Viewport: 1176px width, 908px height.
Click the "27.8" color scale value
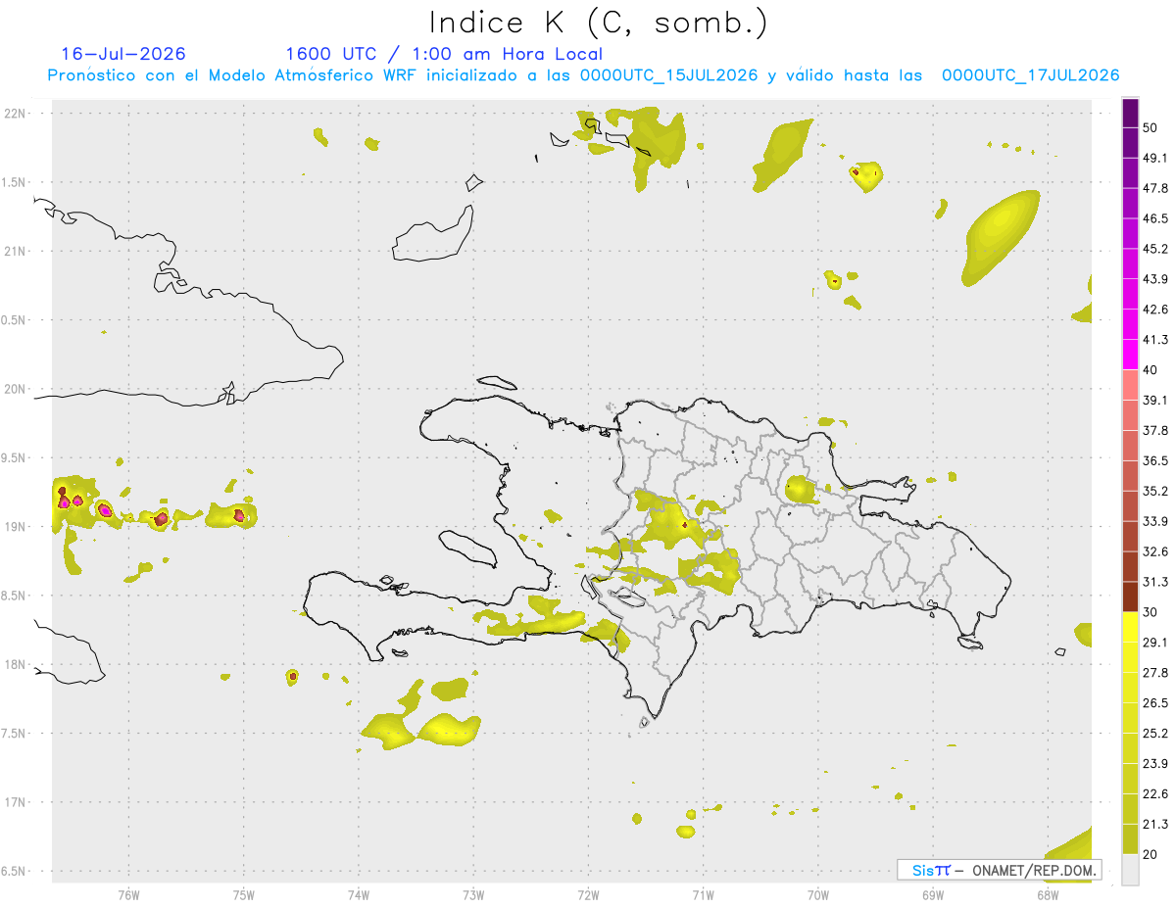pyautogui.click(x=1156, y=673)
